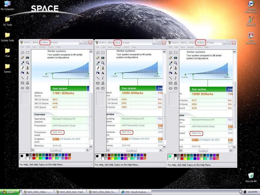Viewport: 260px width, 195px height.
Task: Choose the Brush tool in the 0603_3D06_2860_Yellow window
Action: click(176, 68)
